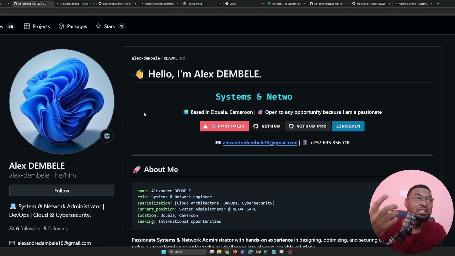Screen dimensions: 455x256
Task: Click the About Me heading
Action: click(161, 170)
